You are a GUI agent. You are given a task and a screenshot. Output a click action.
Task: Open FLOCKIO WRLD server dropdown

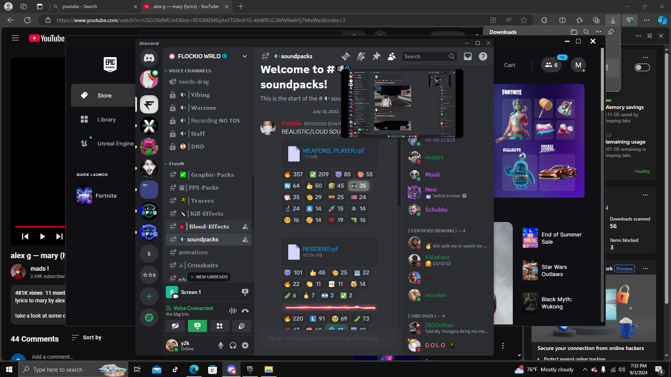coord(245,56)
